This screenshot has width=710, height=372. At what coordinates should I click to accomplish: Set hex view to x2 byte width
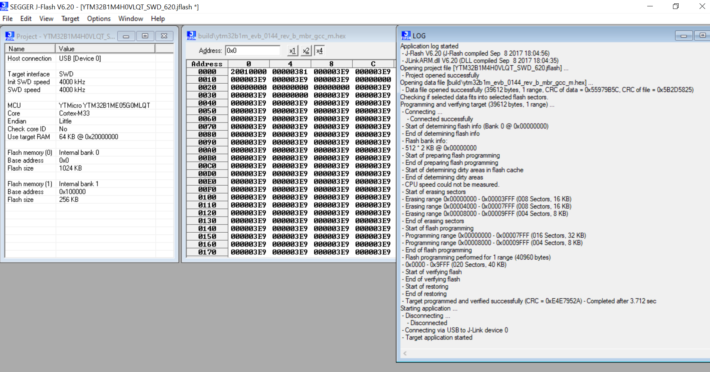(x=306, y=51)
